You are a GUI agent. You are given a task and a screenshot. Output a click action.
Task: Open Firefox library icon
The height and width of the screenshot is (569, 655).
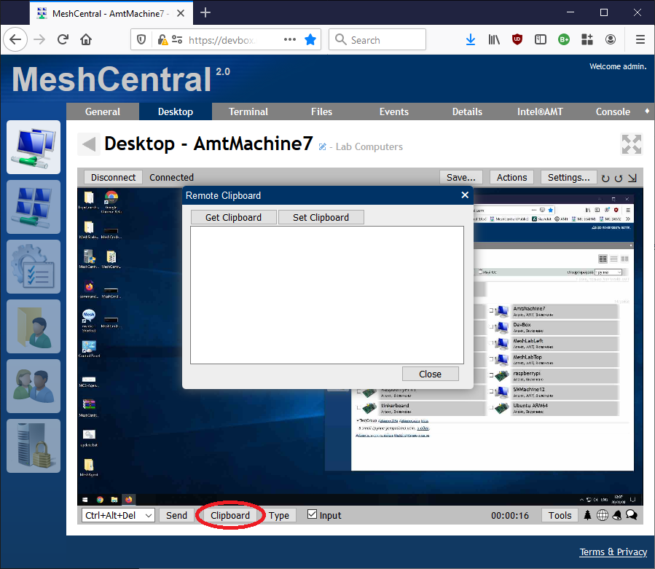pos(494,39)
